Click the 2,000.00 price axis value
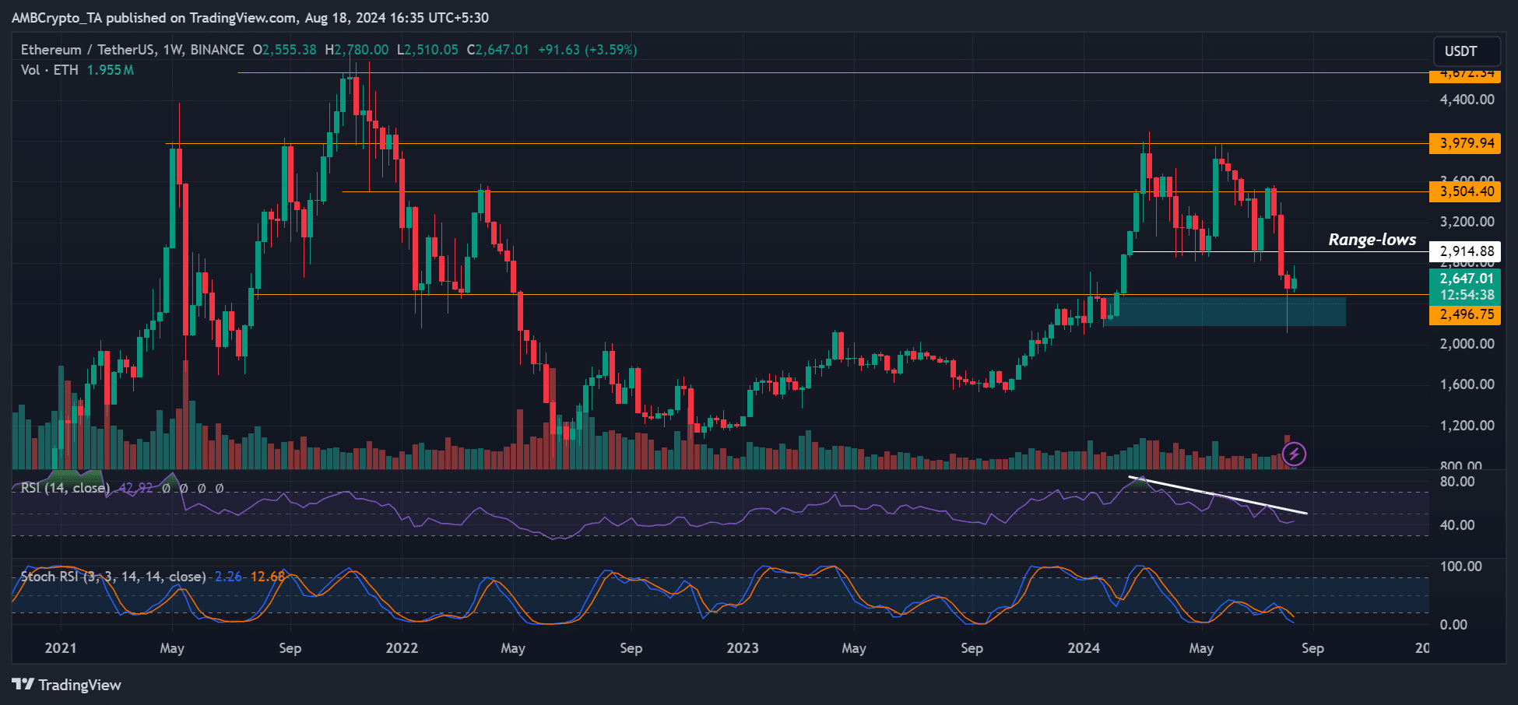Image resolution: width=1518 pixels, height=705 pixels. point(1467,344)
